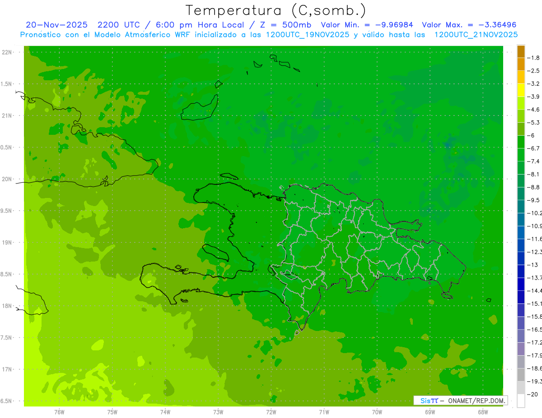Click the "-14.4" colorbar value
542x418 pixels.
point(535,291)
